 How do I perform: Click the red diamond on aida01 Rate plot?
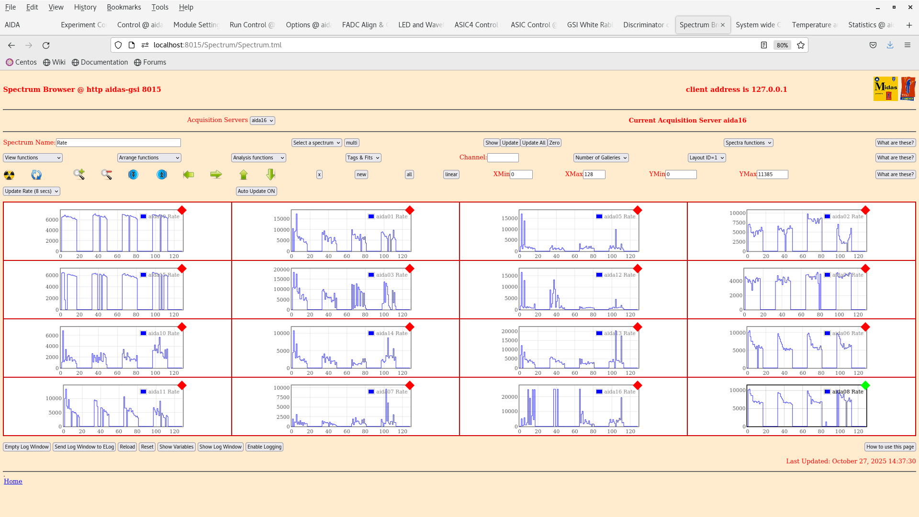click(x=410, y=210)
